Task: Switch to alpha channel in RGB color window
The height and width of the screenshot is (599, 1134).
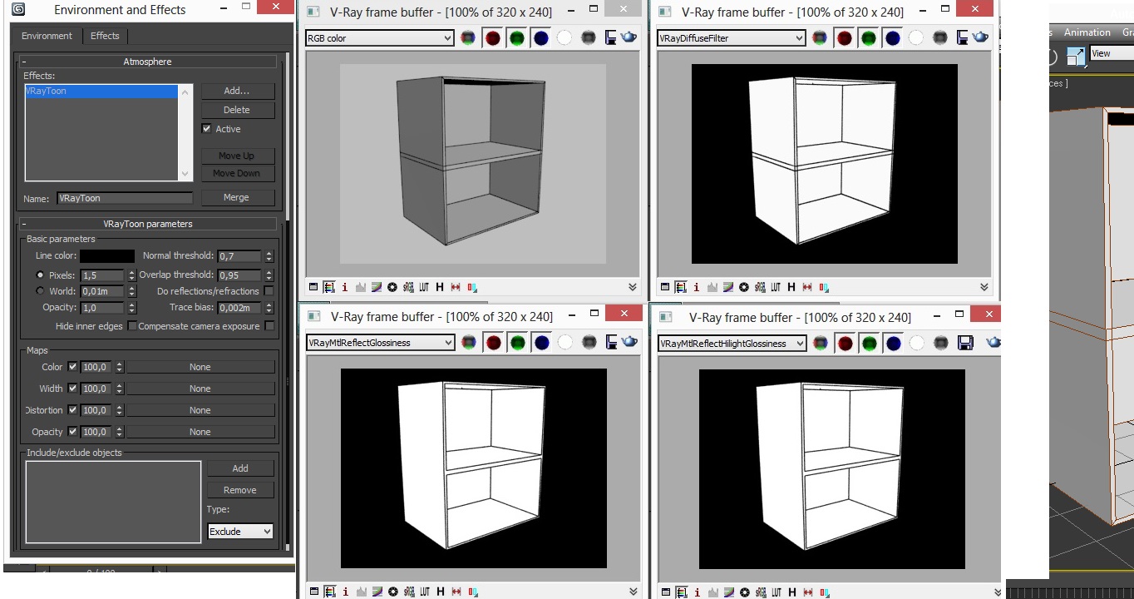Action: coord(565,38)
